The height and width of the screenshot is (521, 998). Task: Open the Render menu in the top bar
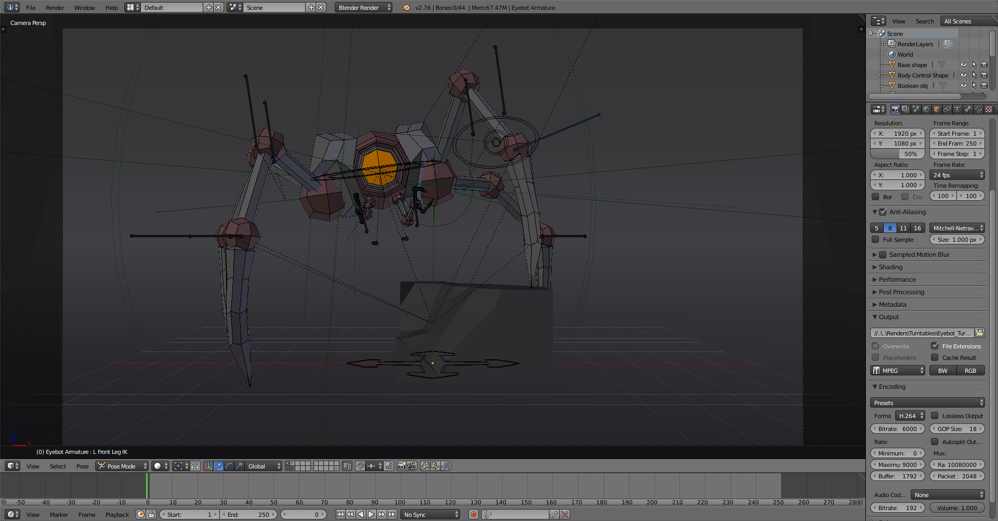[55, 7]
